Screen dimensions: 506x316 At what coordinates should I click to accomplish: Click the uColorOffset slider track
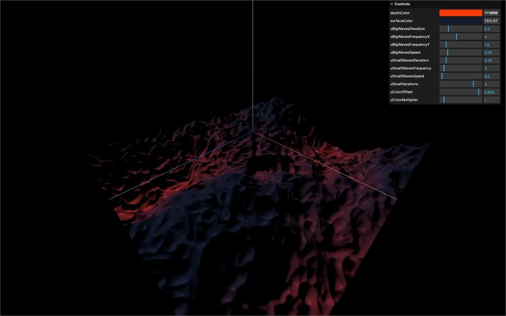coord(460,92)
